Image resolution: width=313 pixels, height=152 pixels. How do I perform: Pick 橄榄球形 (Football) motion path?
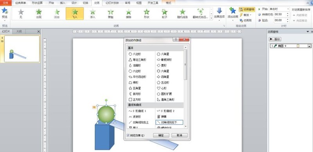coord(164,60)
